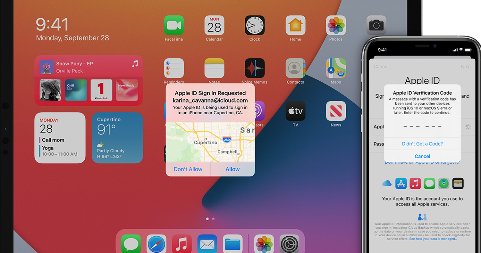Tap the music note icon in Music widget
Screen dimensions: 481x253
tap(135, 63)
